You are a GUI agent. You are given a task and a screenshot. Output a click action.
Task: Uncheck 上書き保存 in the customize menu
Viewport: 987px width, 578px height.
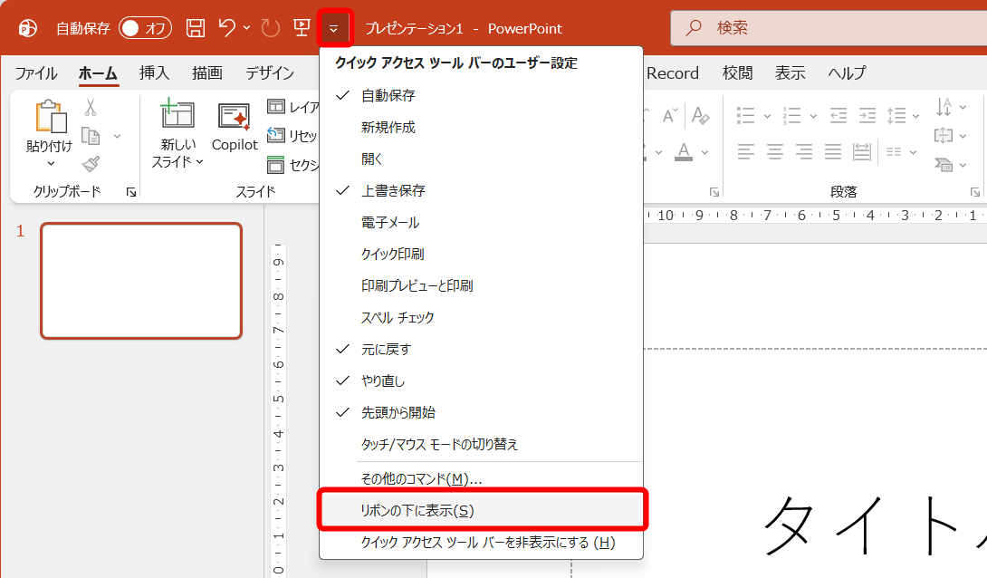click(407, 190)
